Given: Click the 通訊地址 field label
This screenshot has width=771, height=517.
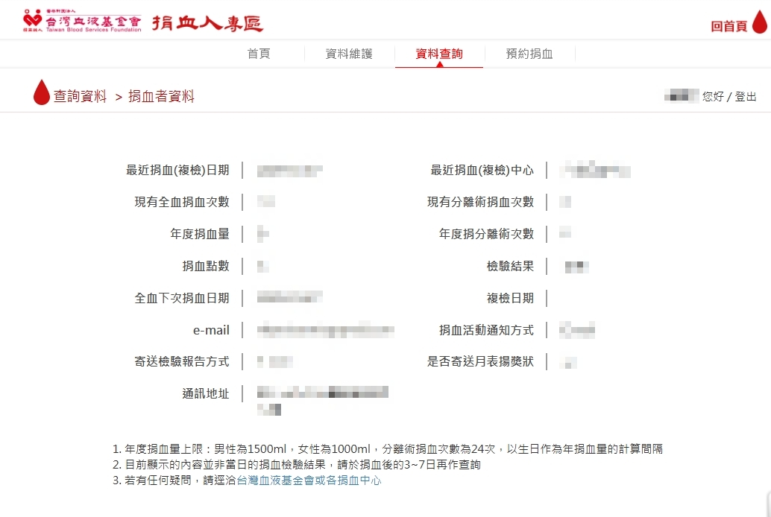Looking at the screenshot, I should (x=206, y=393).
